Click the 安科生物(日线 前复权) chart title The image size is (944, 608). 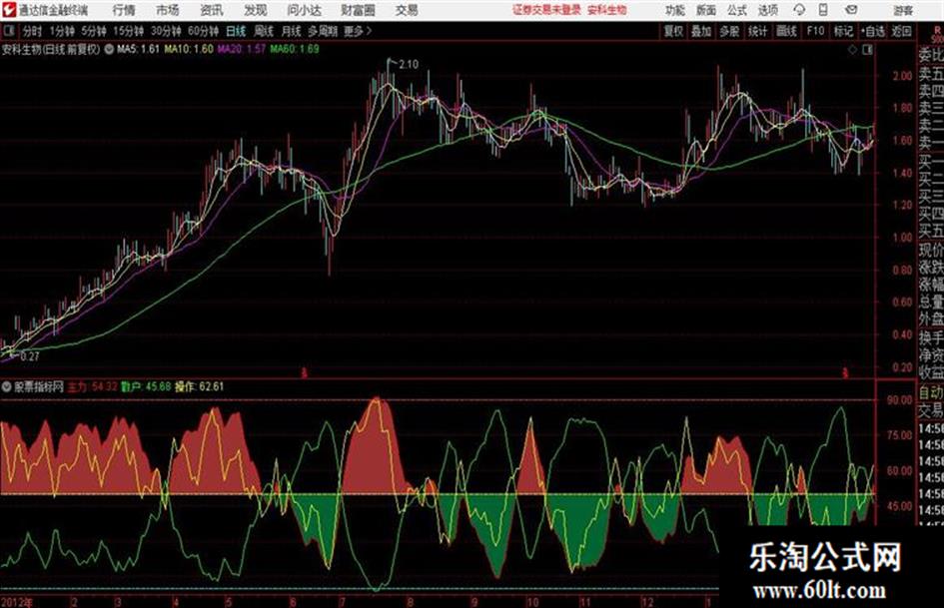pyautogui.click(x=51, y=49)
